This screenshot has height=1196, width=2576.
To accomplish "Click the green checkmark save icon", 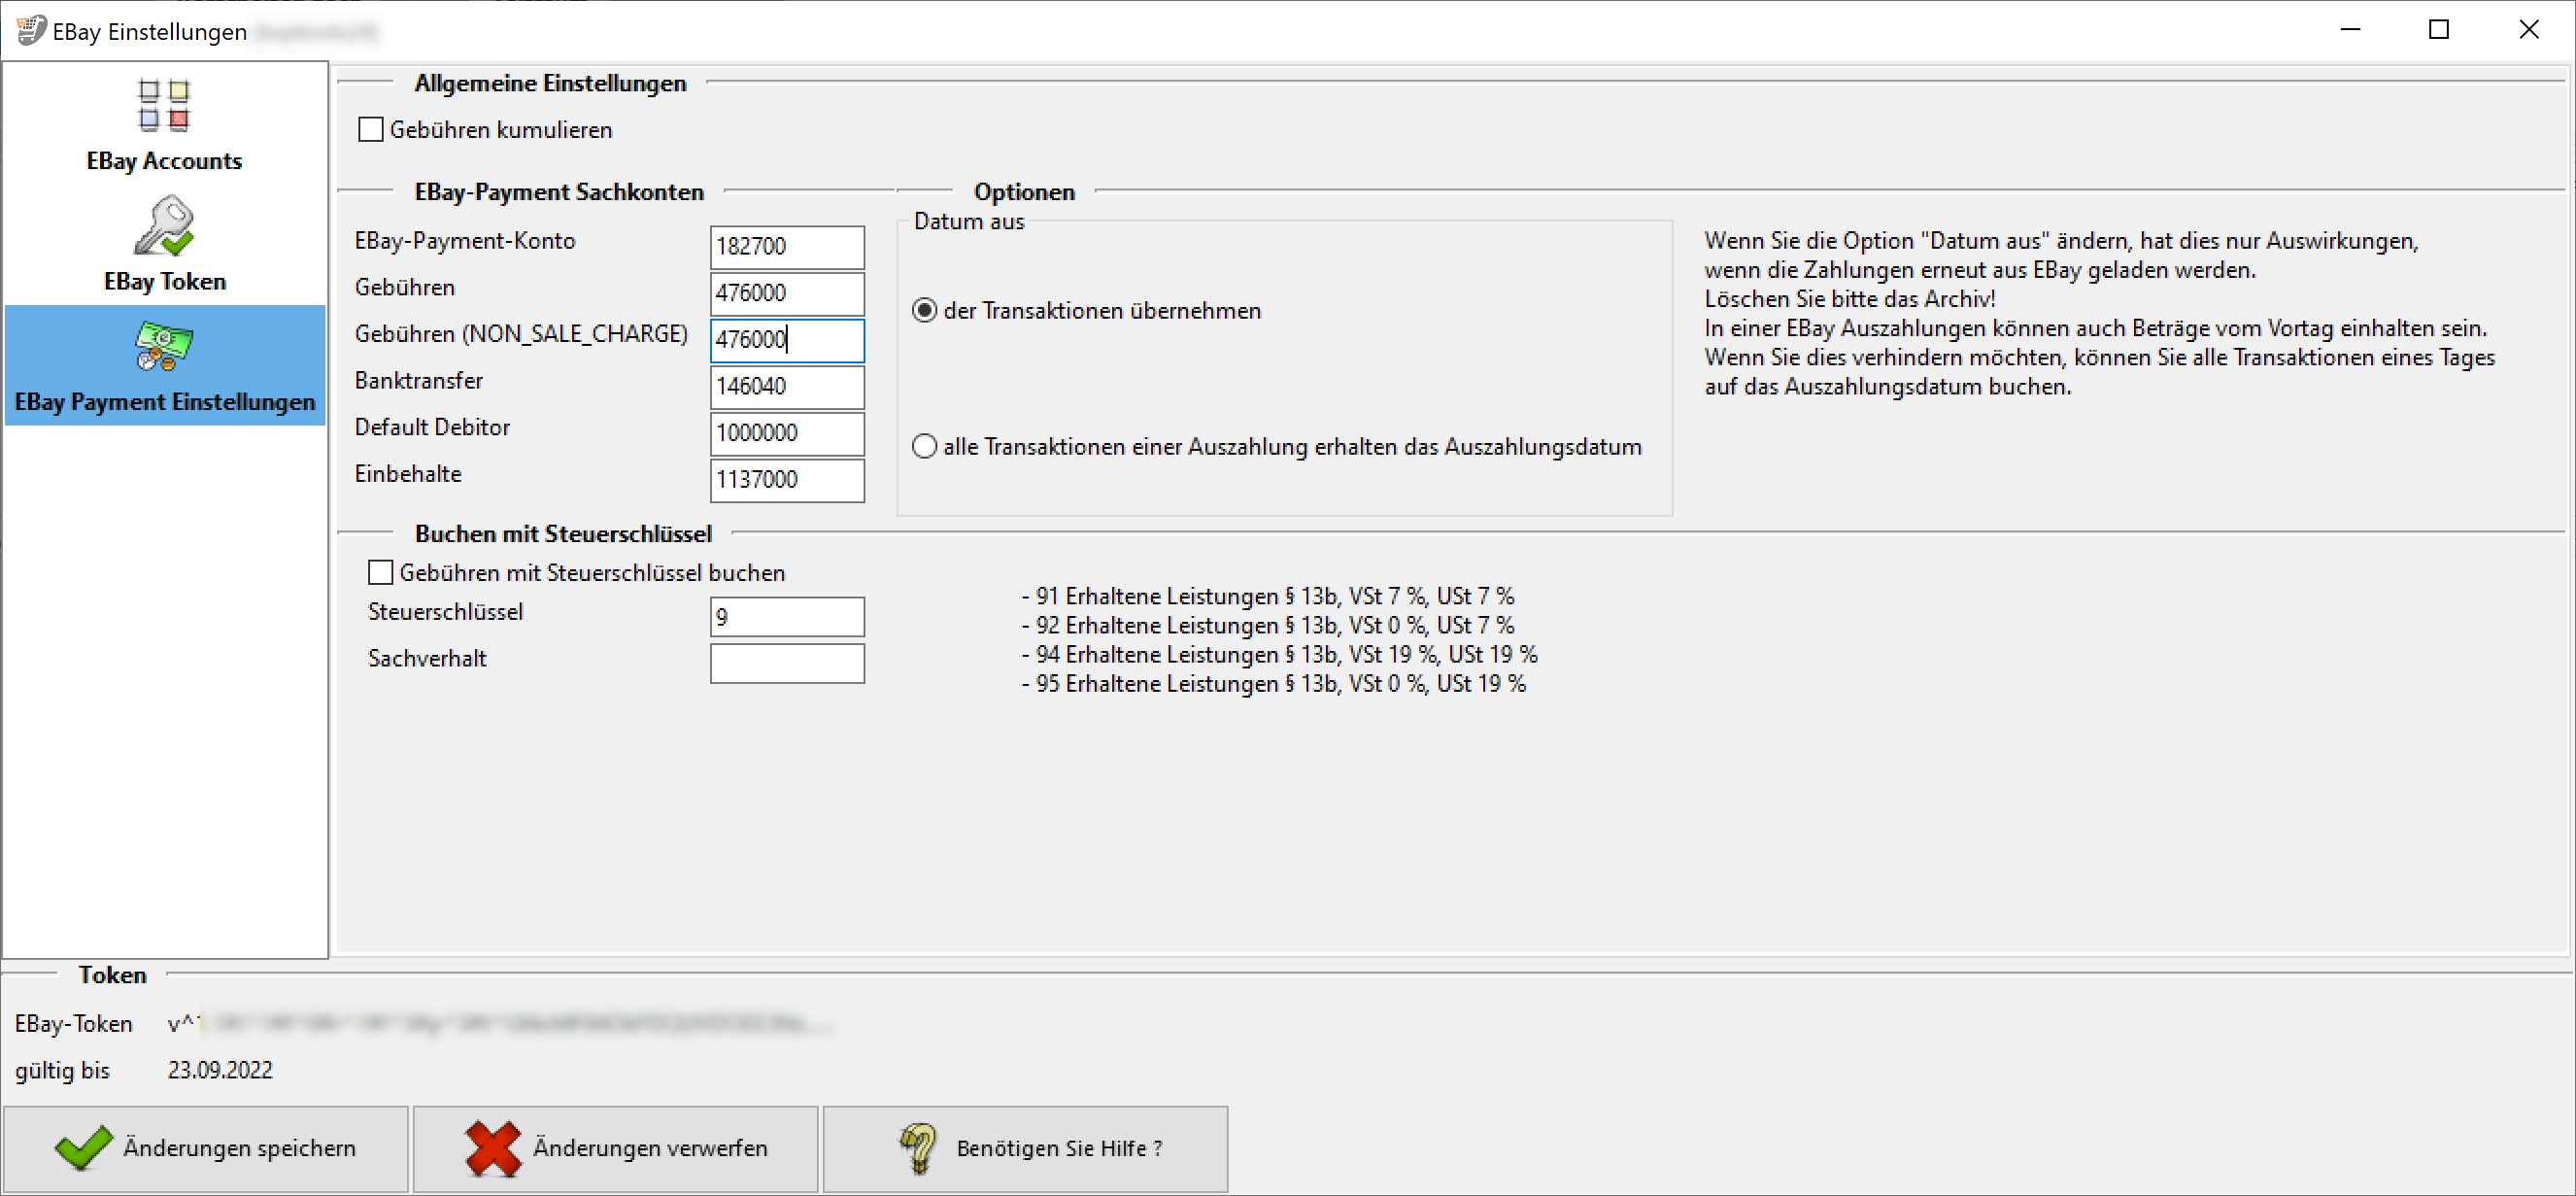I will pos(83,1147).
